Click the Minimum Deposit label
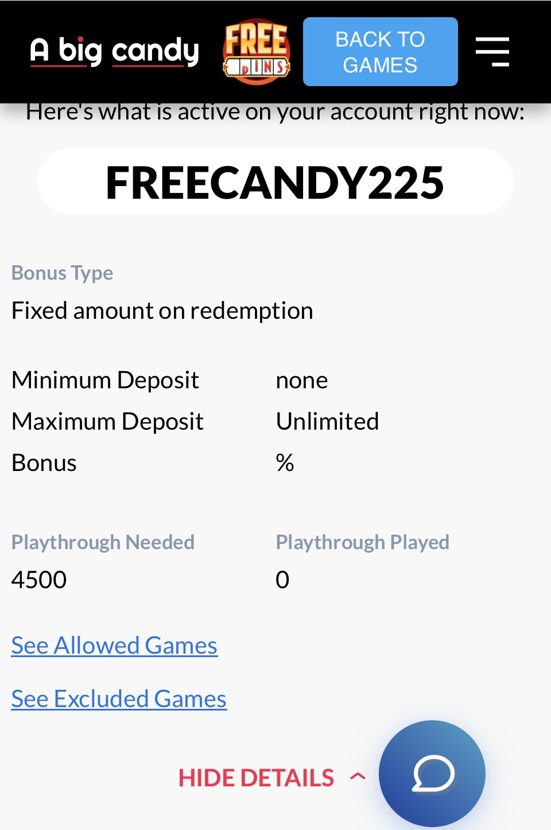551x830 pixels. (106, 380)
